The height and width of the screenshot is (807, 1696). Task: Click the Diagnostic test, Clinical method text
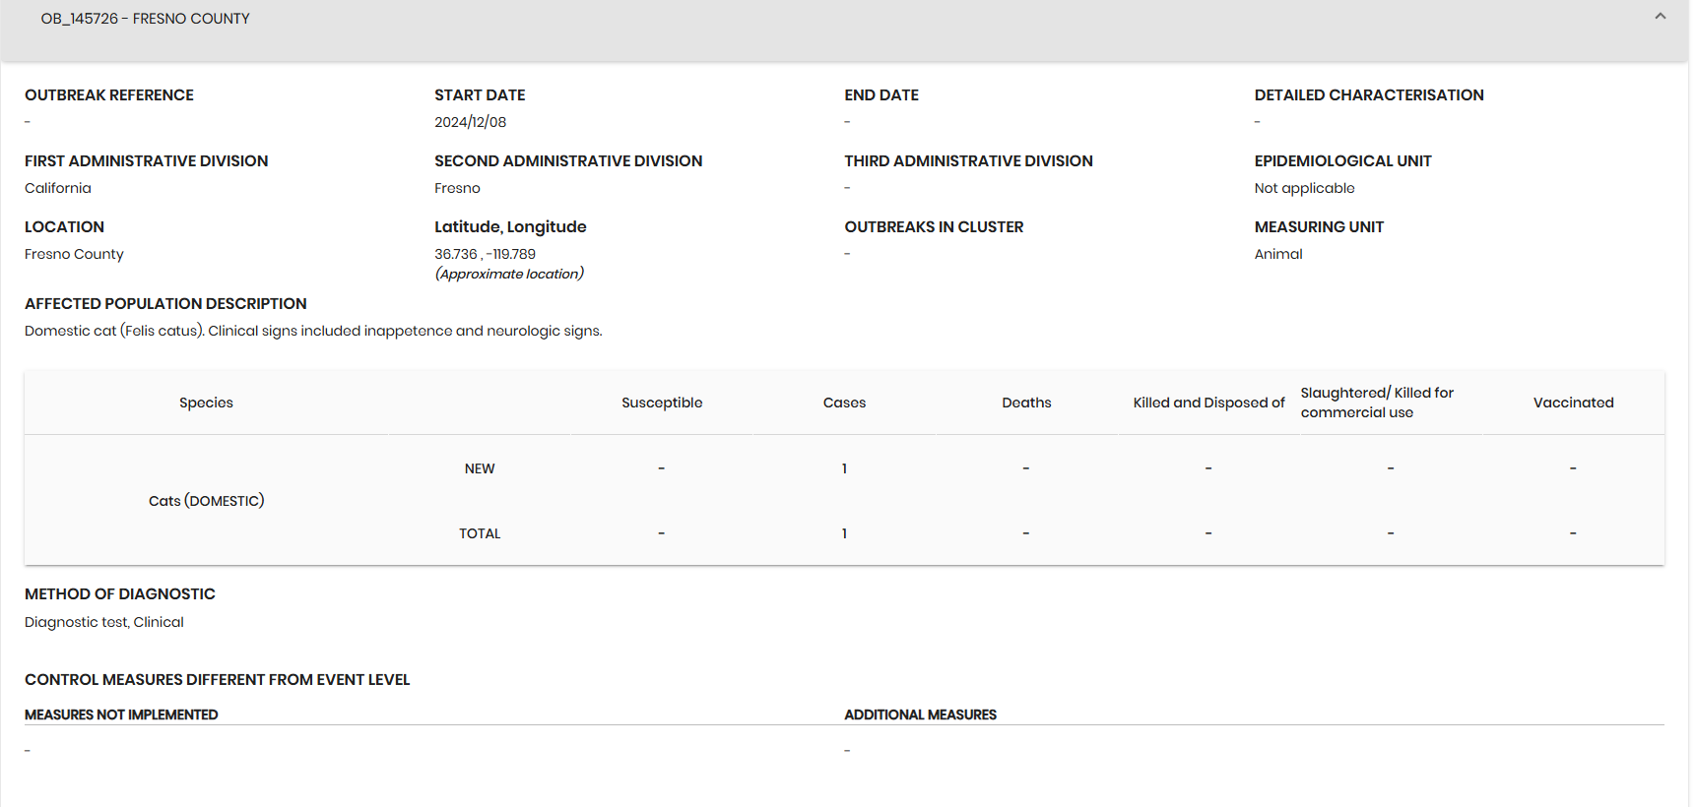tap(103, 622)
